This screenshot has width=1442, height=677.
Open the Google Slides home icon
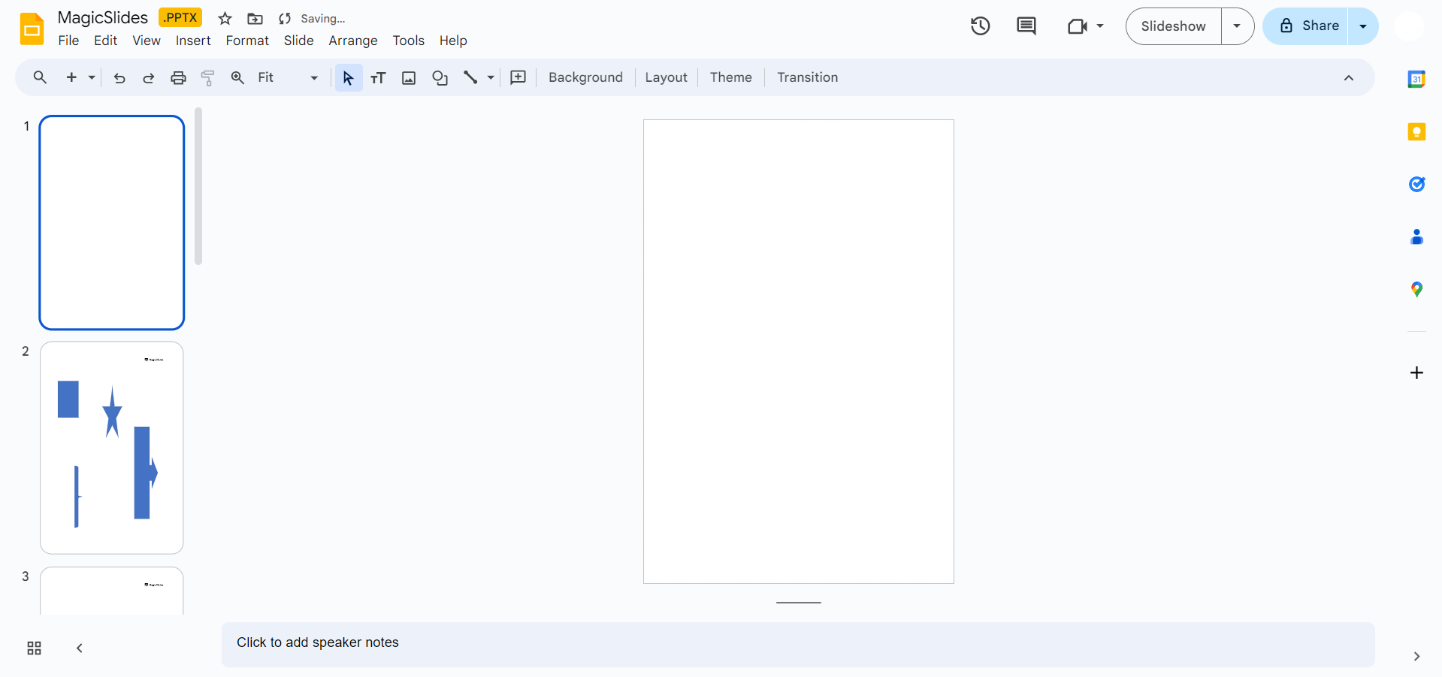coord(32,29)
